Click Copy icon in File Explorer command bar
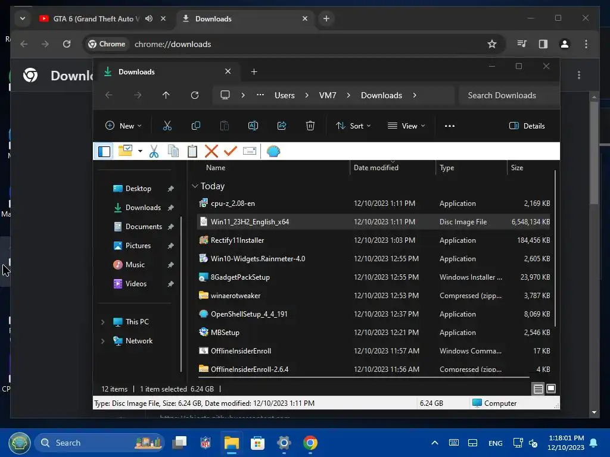The width and height of the screenshot is (610, 457). [x=195, y=126]
